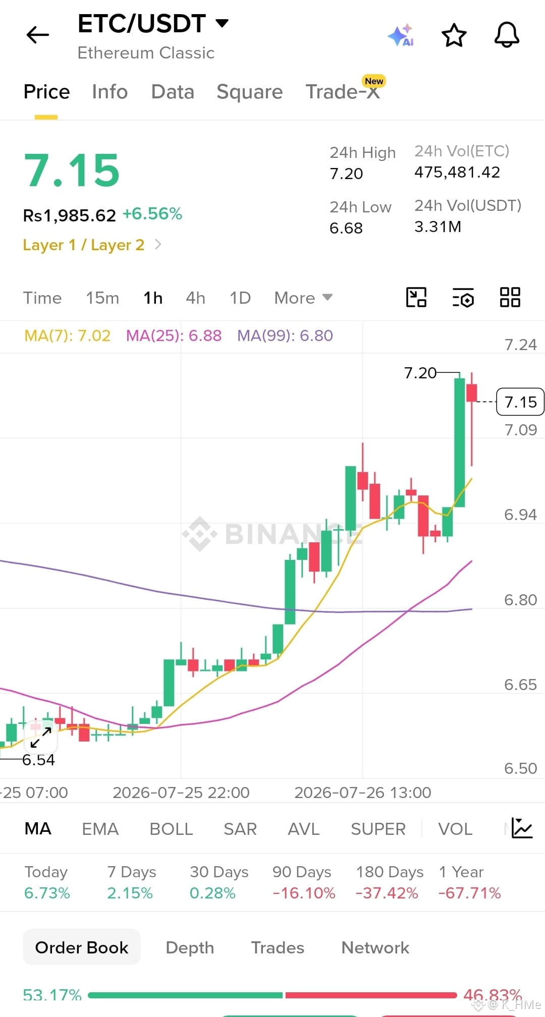This screenshot has height=1017, width=545.
Task: Add ETC/USDT to favorites with star
Action: (454, 35)
